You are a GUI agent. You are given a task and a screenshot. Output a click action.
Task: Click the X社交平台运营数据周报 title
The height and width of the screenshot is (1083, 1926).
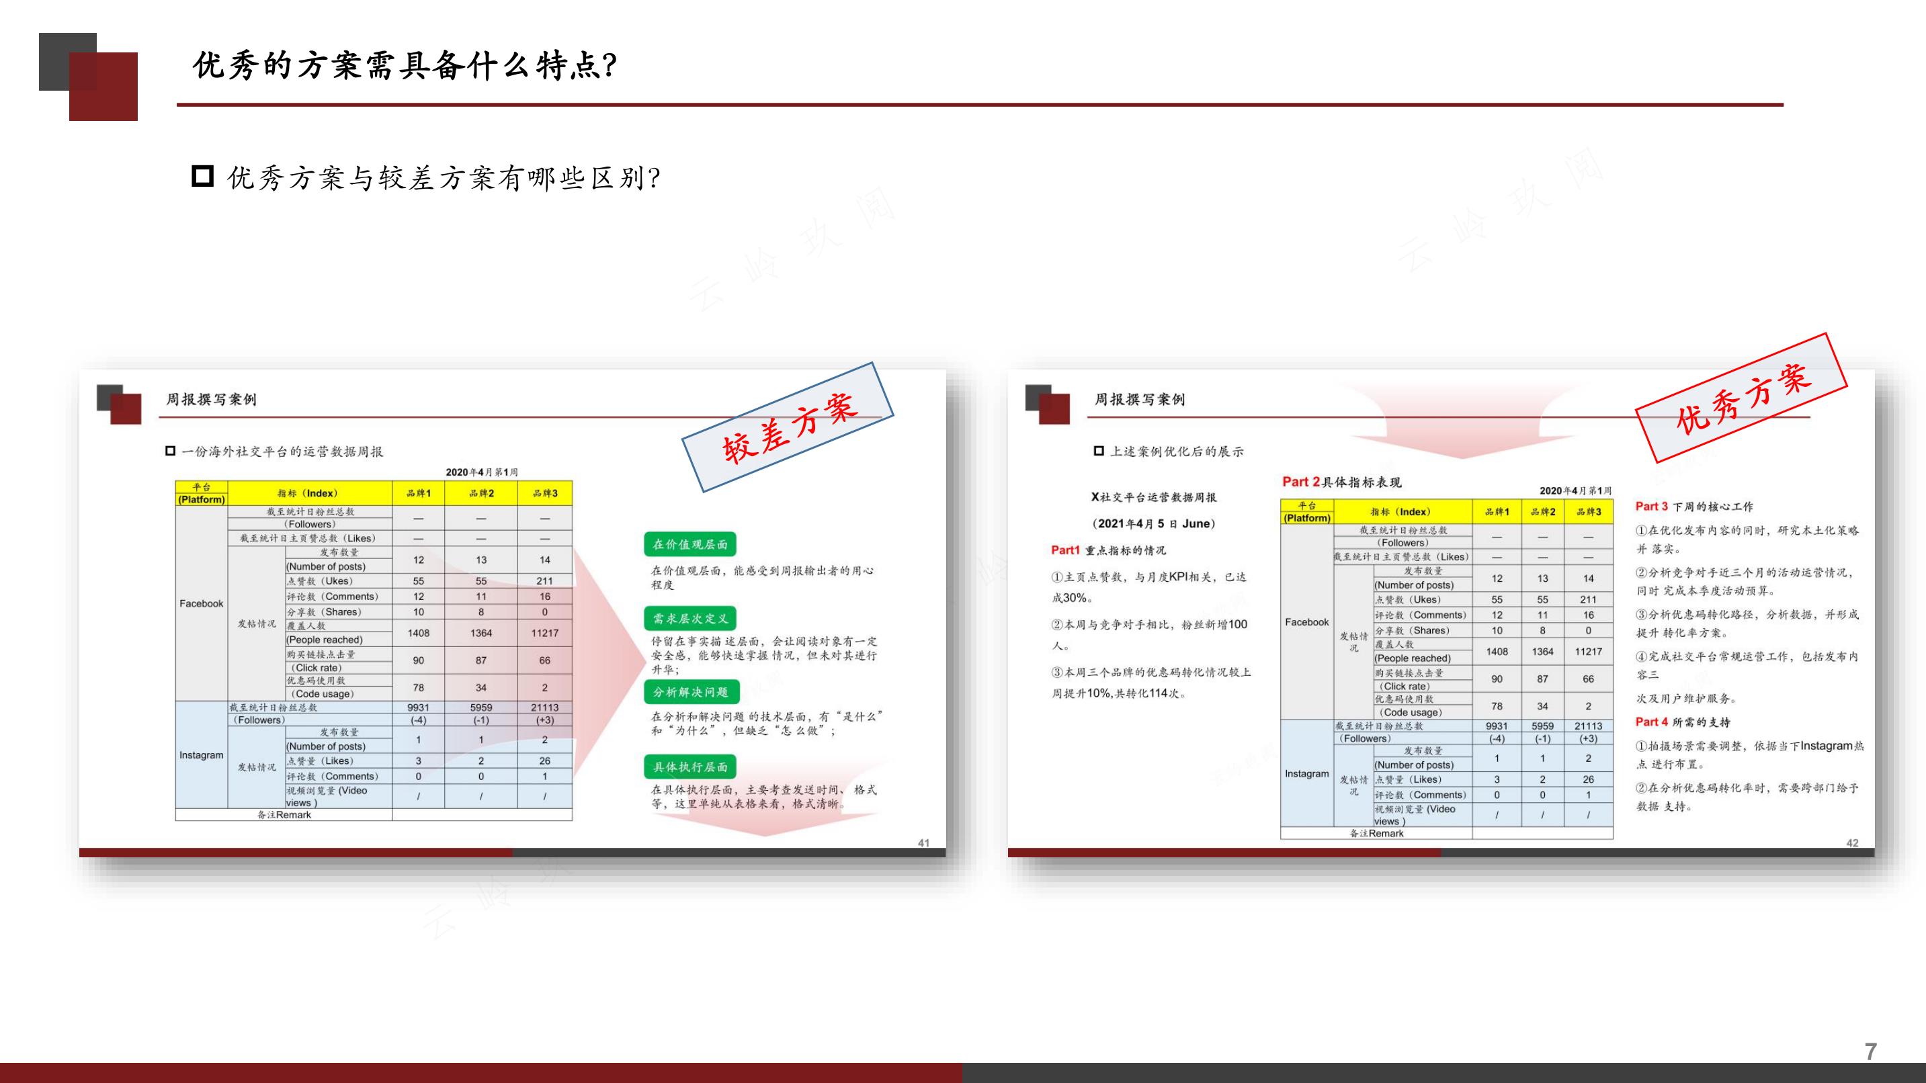(1154, 497)
